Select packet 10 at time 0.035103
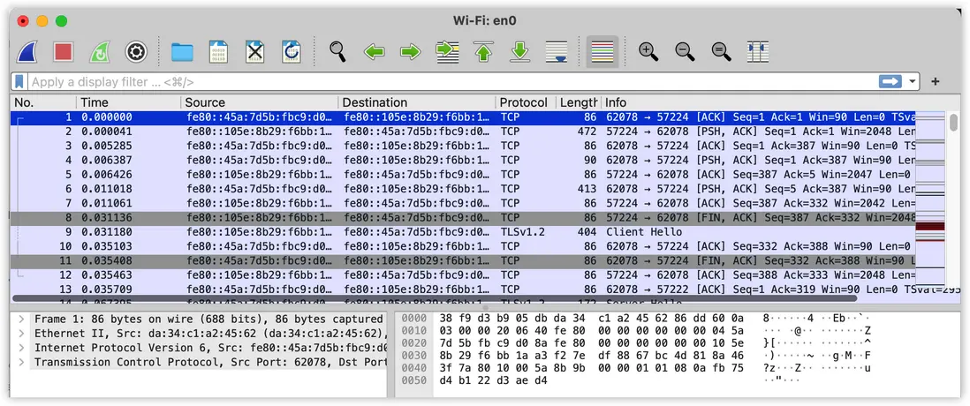 463,246
